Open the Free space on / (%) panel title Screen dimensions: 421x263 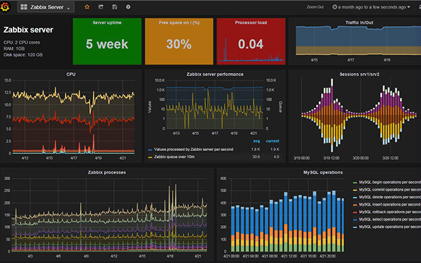click(x=179, y=22)
